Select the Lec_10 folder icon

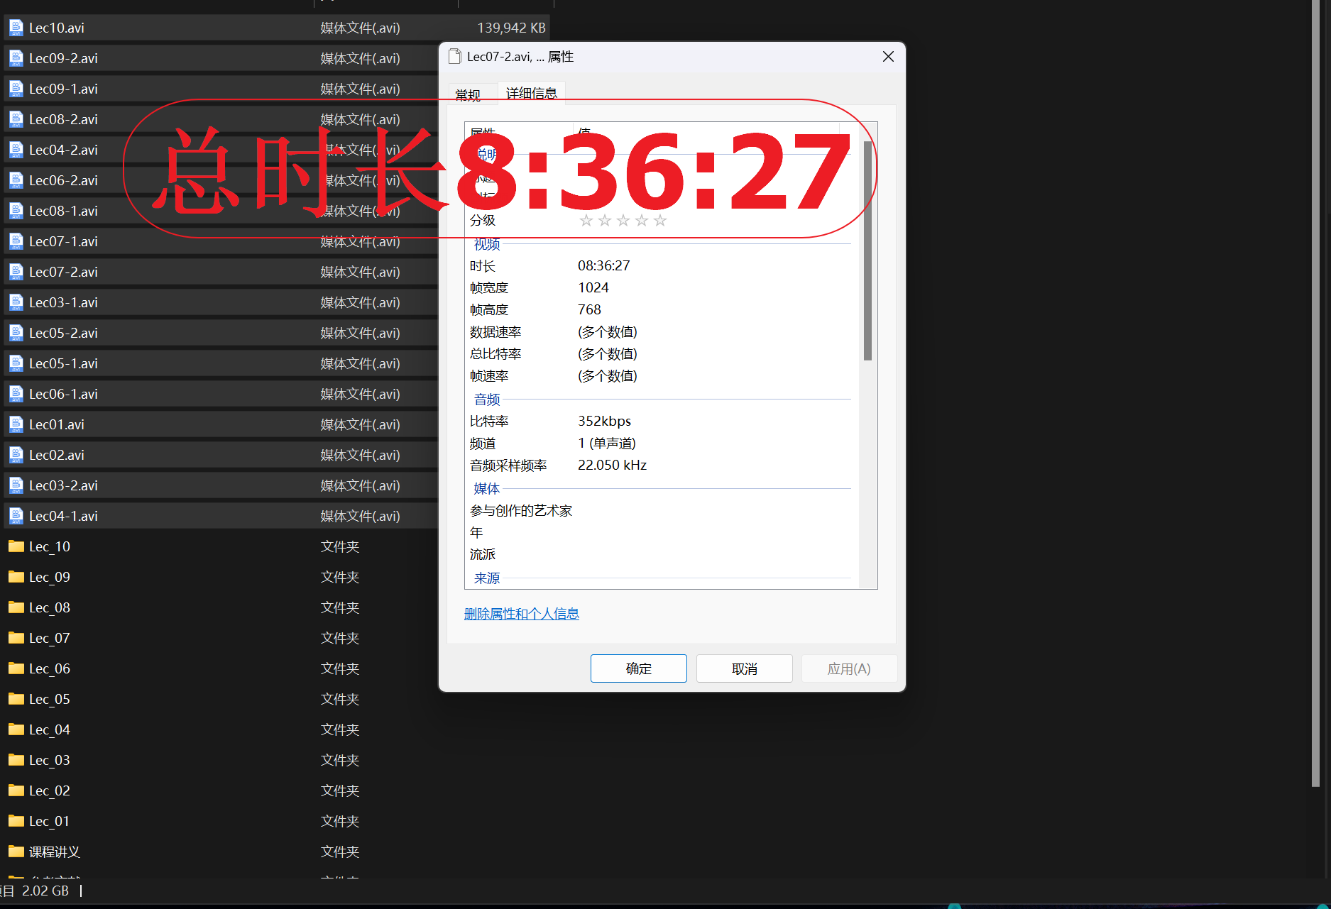coord(16,546)
